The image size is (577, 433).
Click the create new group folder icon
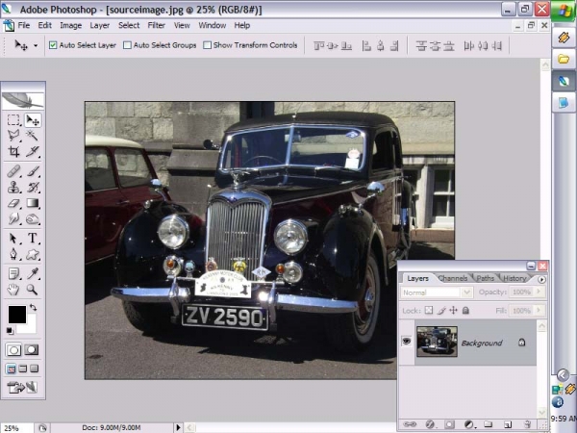(489, 424)
